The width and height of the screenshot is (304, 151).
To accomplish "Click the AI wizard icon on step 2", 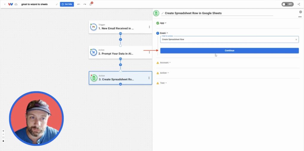I will click(94, 52).
